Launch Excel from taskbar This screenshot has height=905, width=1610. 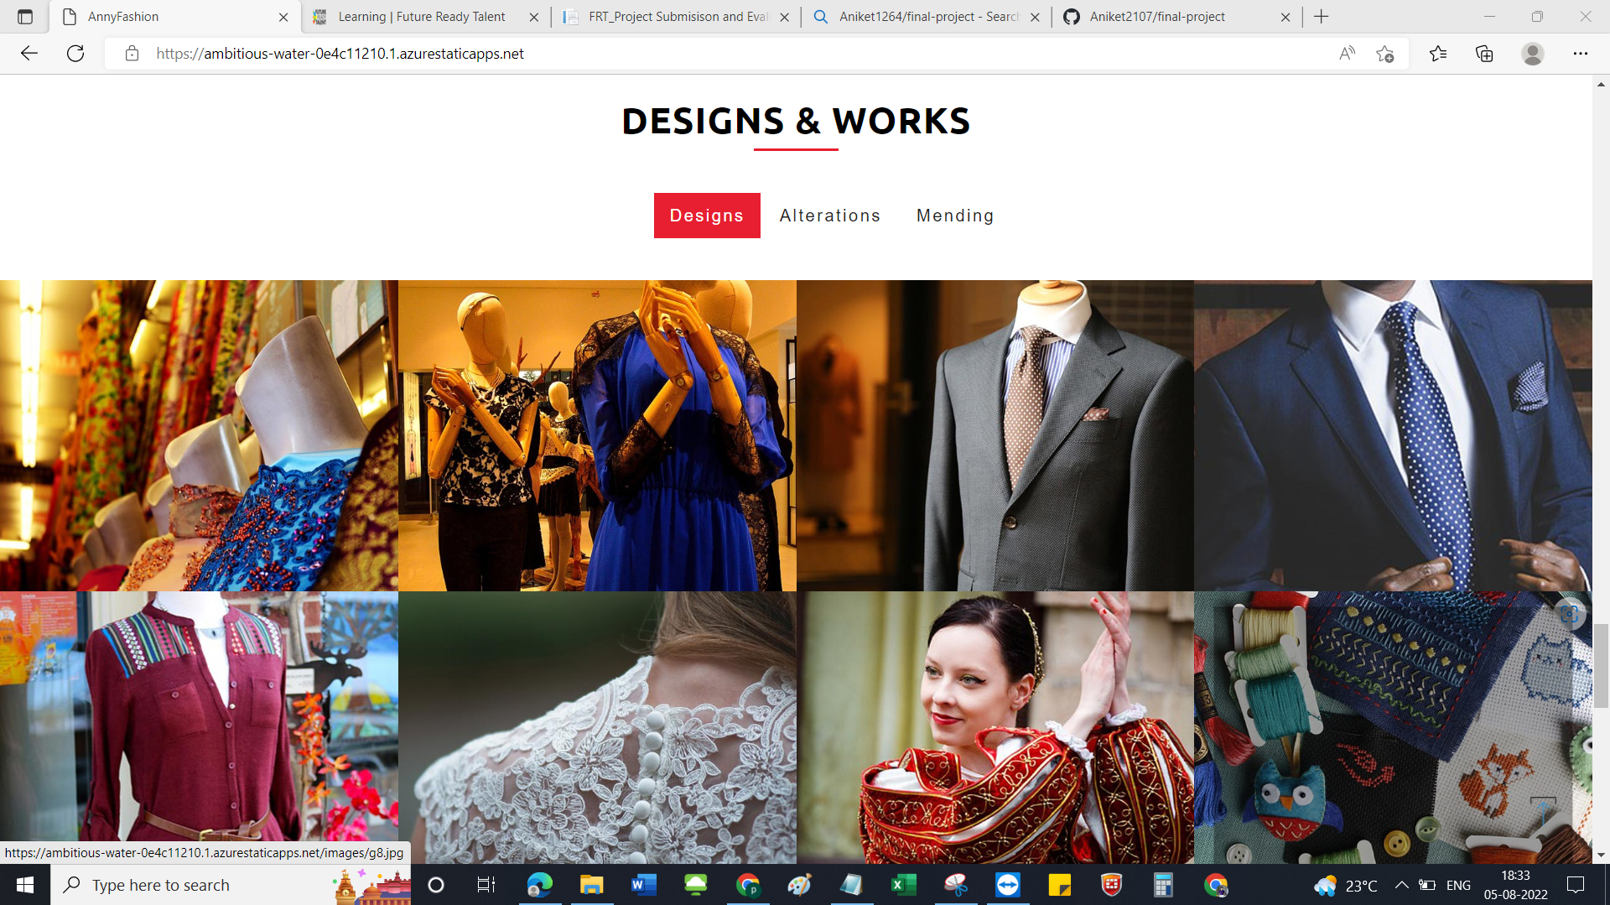click(904, 885)
